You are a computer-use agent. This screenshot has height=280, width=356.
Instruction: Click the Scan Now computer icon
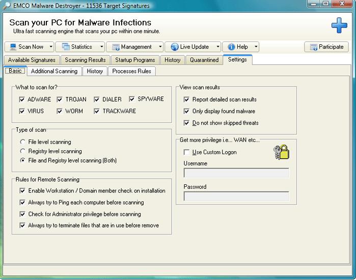click(x=13, y=47)
